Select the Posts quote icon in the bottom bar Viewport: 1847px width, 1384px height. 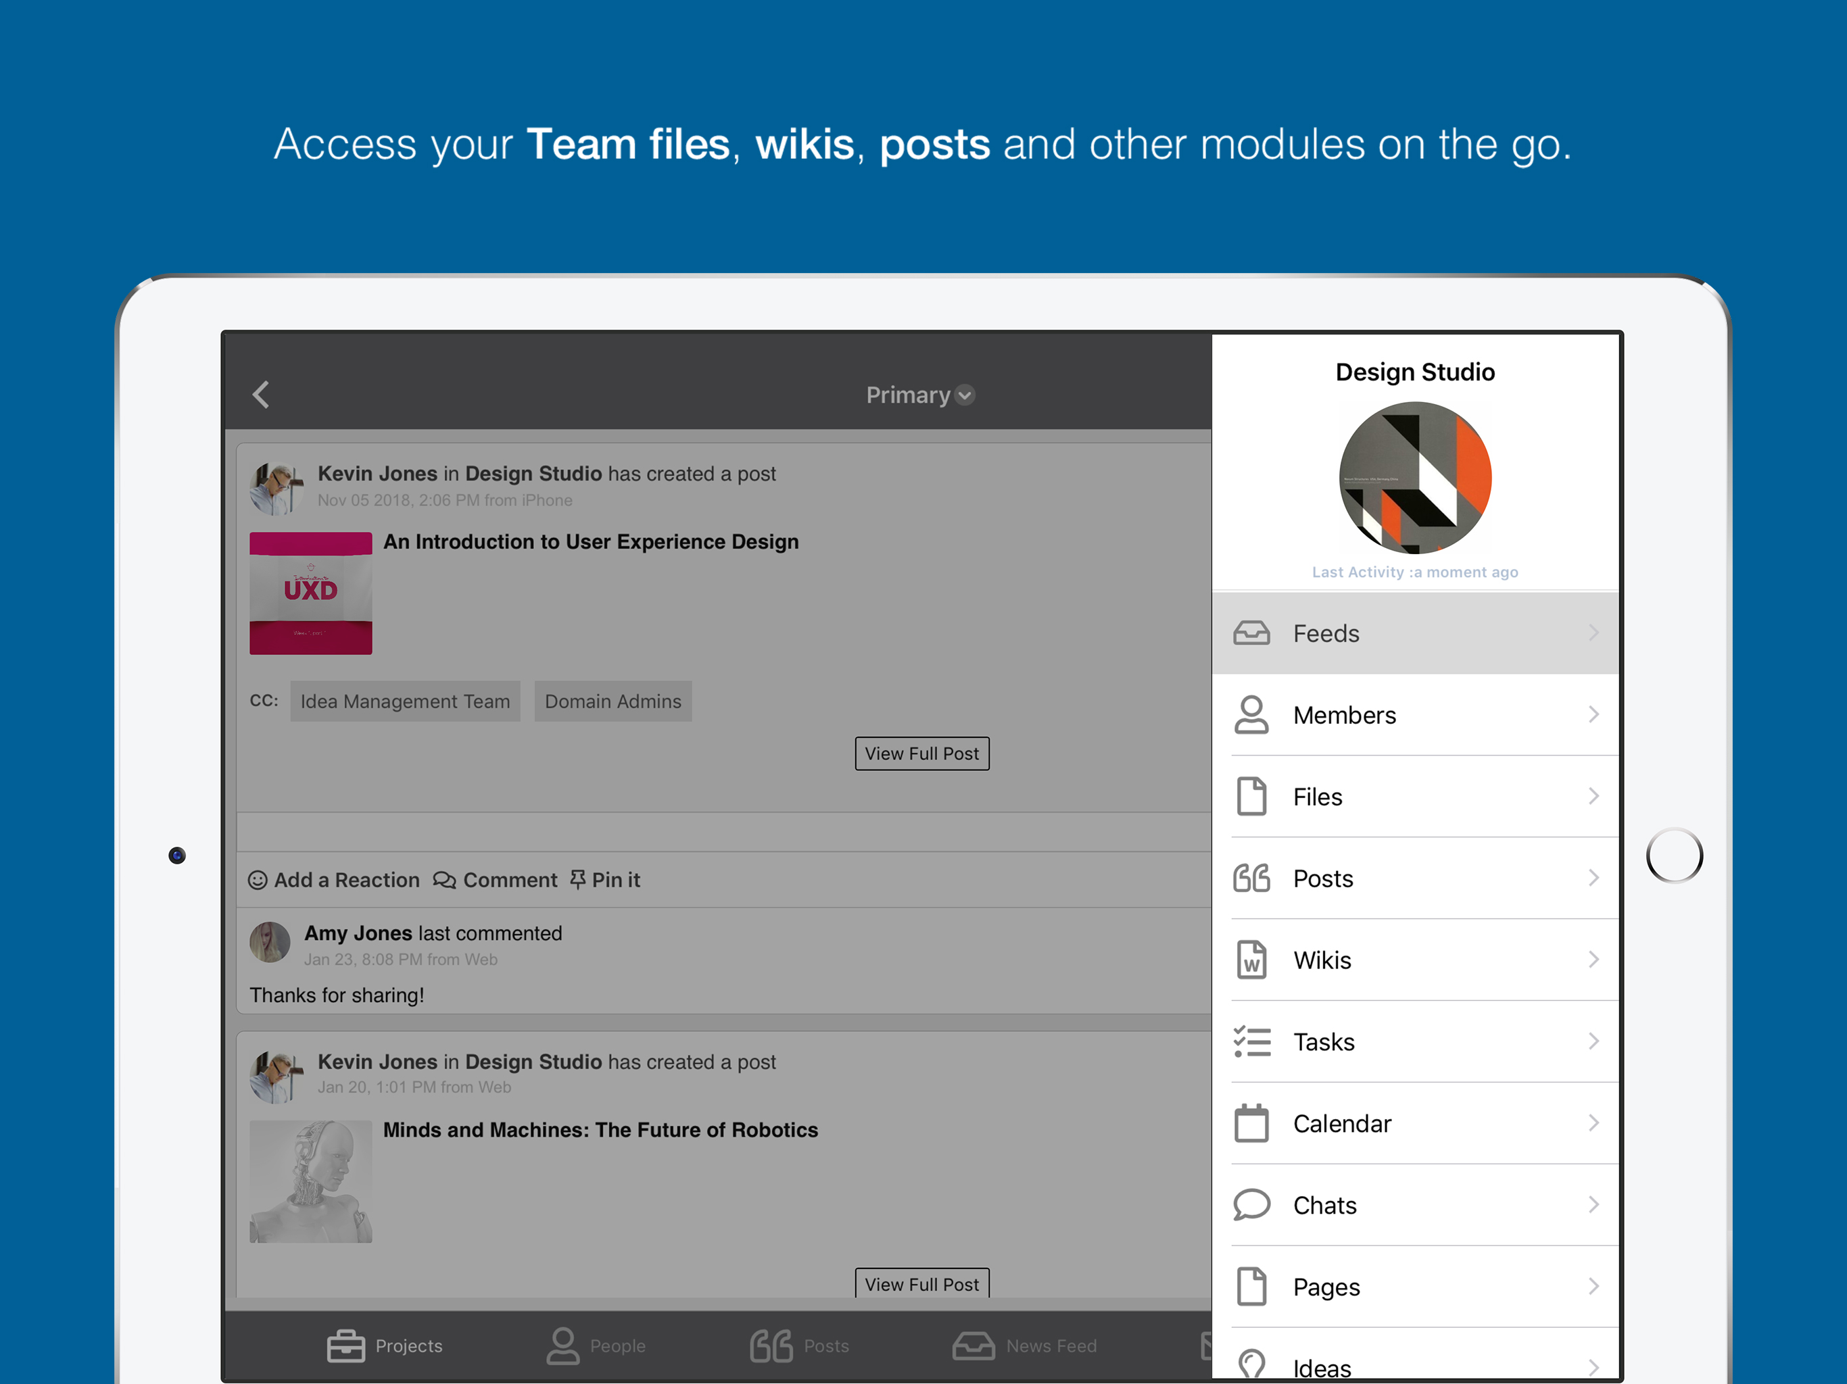[771, 1345]
